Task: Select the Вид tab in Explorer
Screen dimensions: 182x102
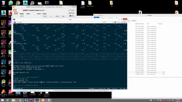Action: pos(117,18)
